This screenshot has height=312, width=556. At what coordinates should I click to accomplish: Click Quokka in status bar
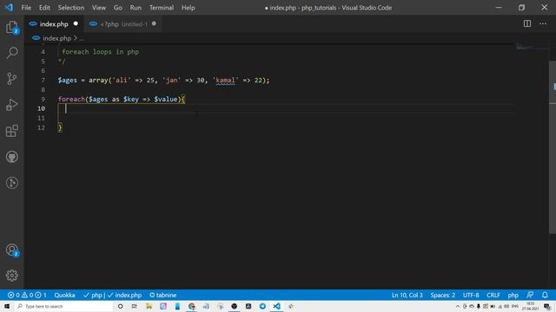pyautogui.click(x=64, y=295)
